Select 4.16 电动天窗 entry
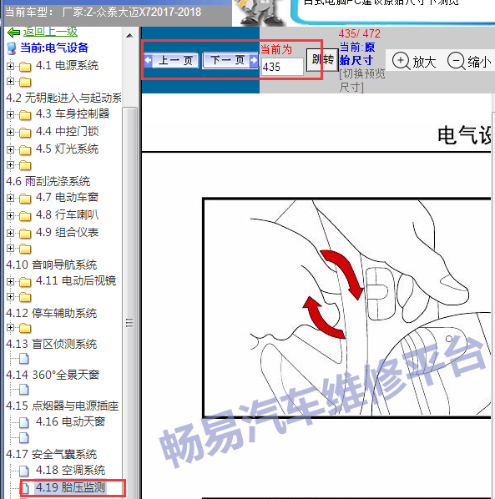This screenshot has width=495, height=499. (x=70, y=422)
